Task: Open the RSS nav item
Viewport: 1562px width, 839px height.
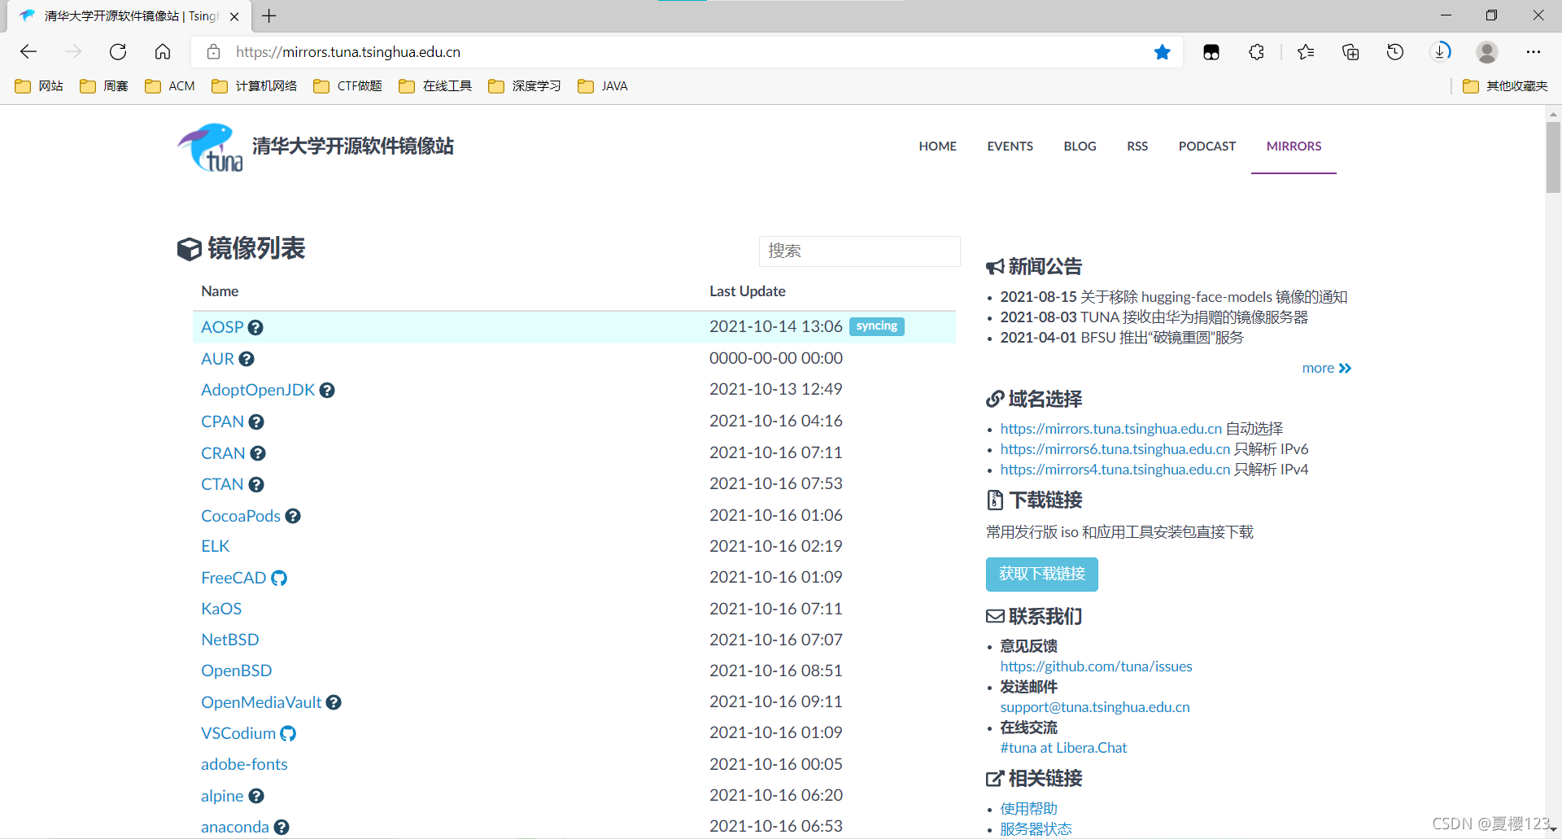Action: [1137, 146]
